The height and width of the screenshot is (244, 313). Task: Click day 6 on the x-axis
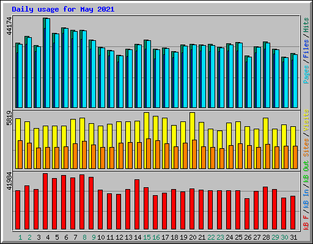(x=66, y=237)
